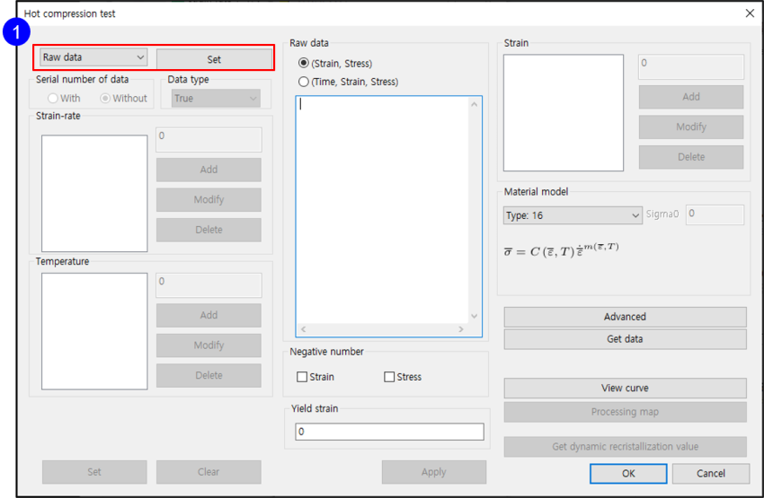Click Add in the Strain group
764x498 pixels.
(x=691, y=97)
